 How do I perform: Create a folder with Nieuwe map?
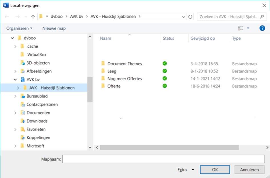coord(54,28)
